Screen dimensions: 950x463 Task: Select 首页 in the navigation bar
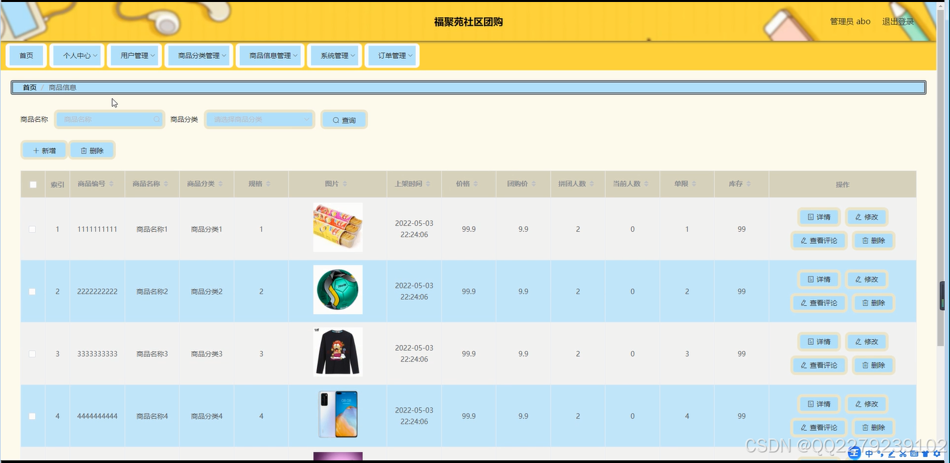click(27, 56)
